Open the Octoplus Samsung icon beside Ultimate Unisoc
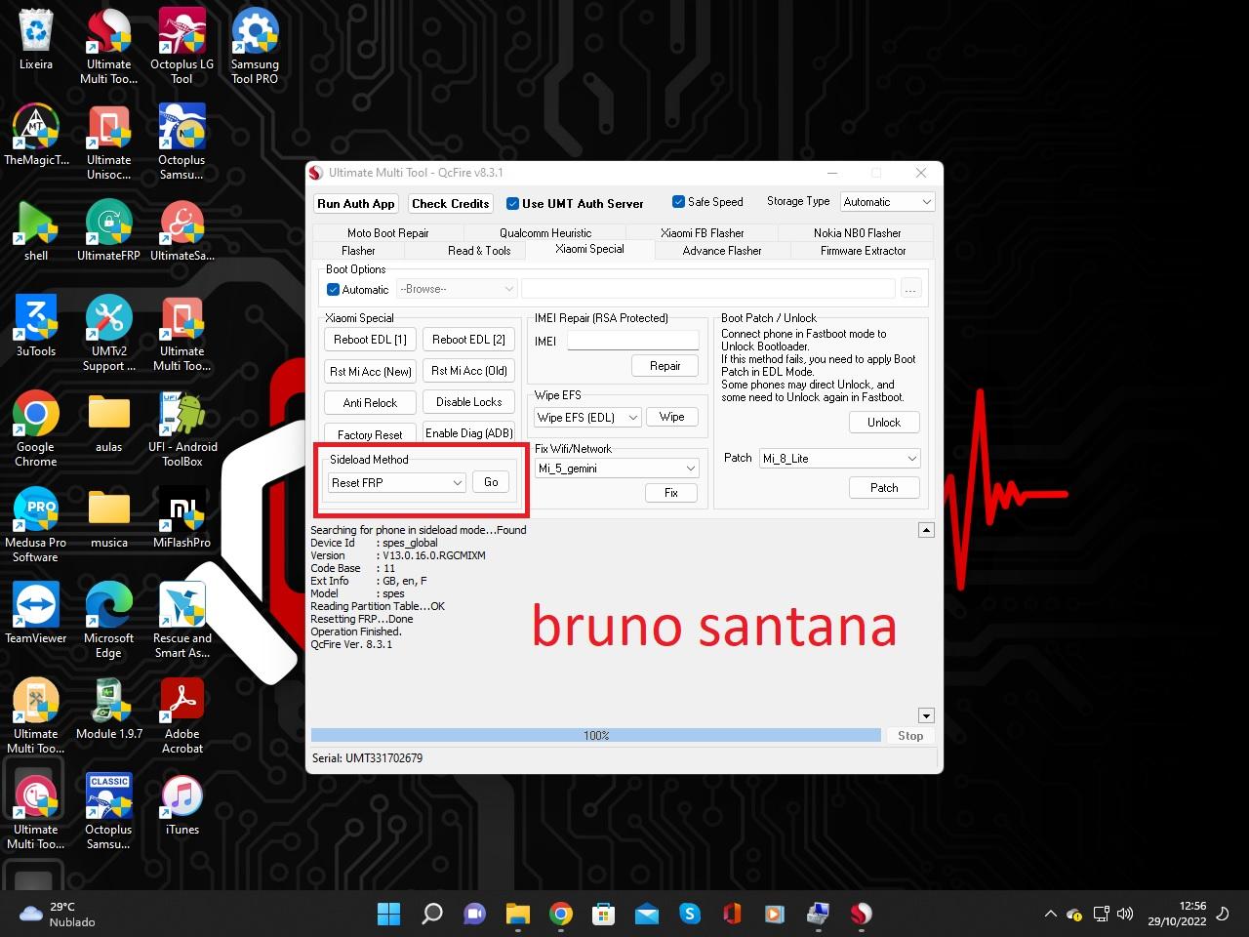Viewport: 1249px width, 937px height. click(x=181, y=141)
